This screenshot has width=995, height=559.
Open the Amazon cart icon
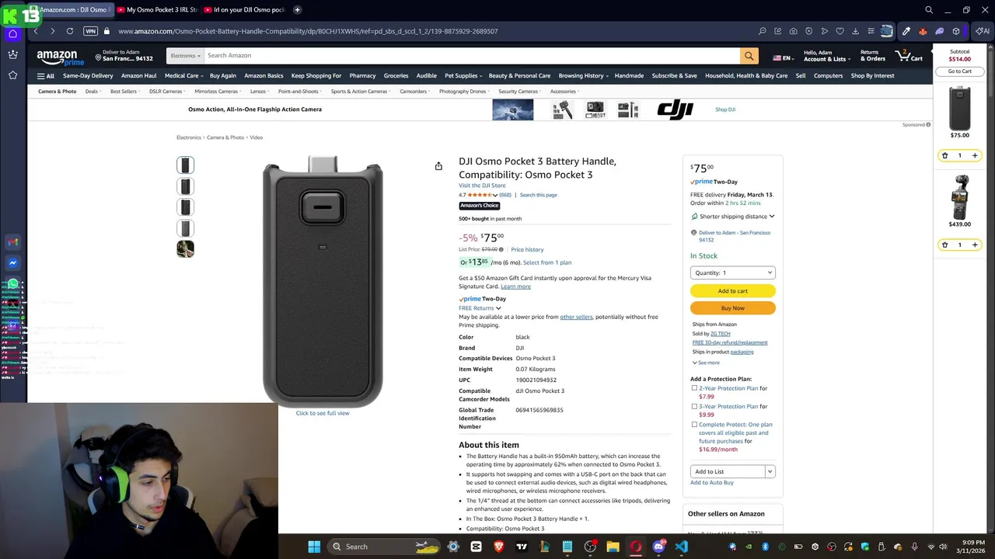coord(909,56)
